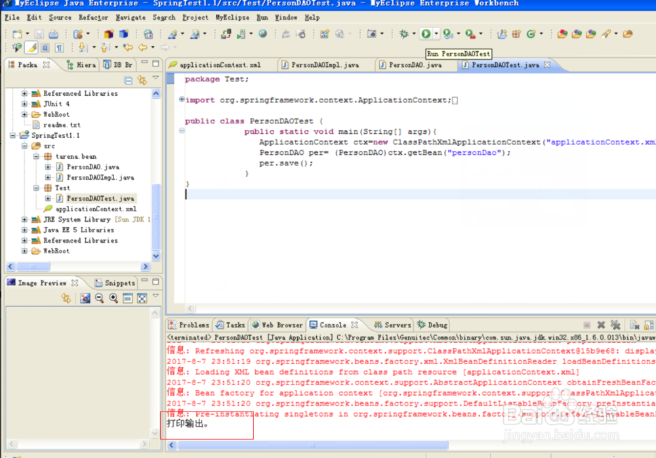Run PersonDAOTest using the green Run button
Screen dimensions: 656x458
pyautogui.click(x=425, y=34)
